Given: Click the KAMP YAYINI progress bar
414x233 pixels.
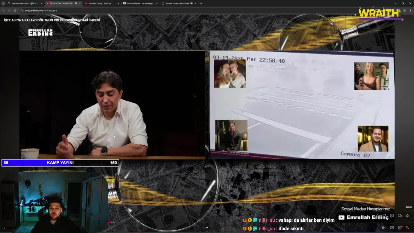Looking at the screenshot, I should [x=60, y=163].
